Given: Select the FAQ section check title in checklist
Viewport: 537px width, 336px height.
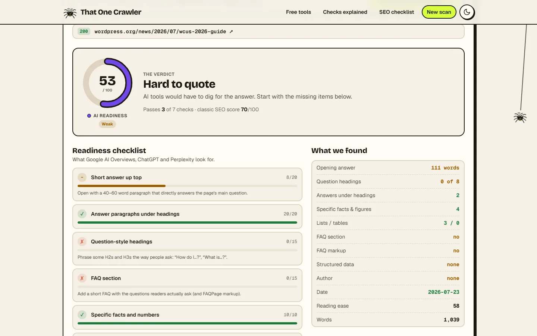Looking at the screenshot, I should (x=106, y=279).
